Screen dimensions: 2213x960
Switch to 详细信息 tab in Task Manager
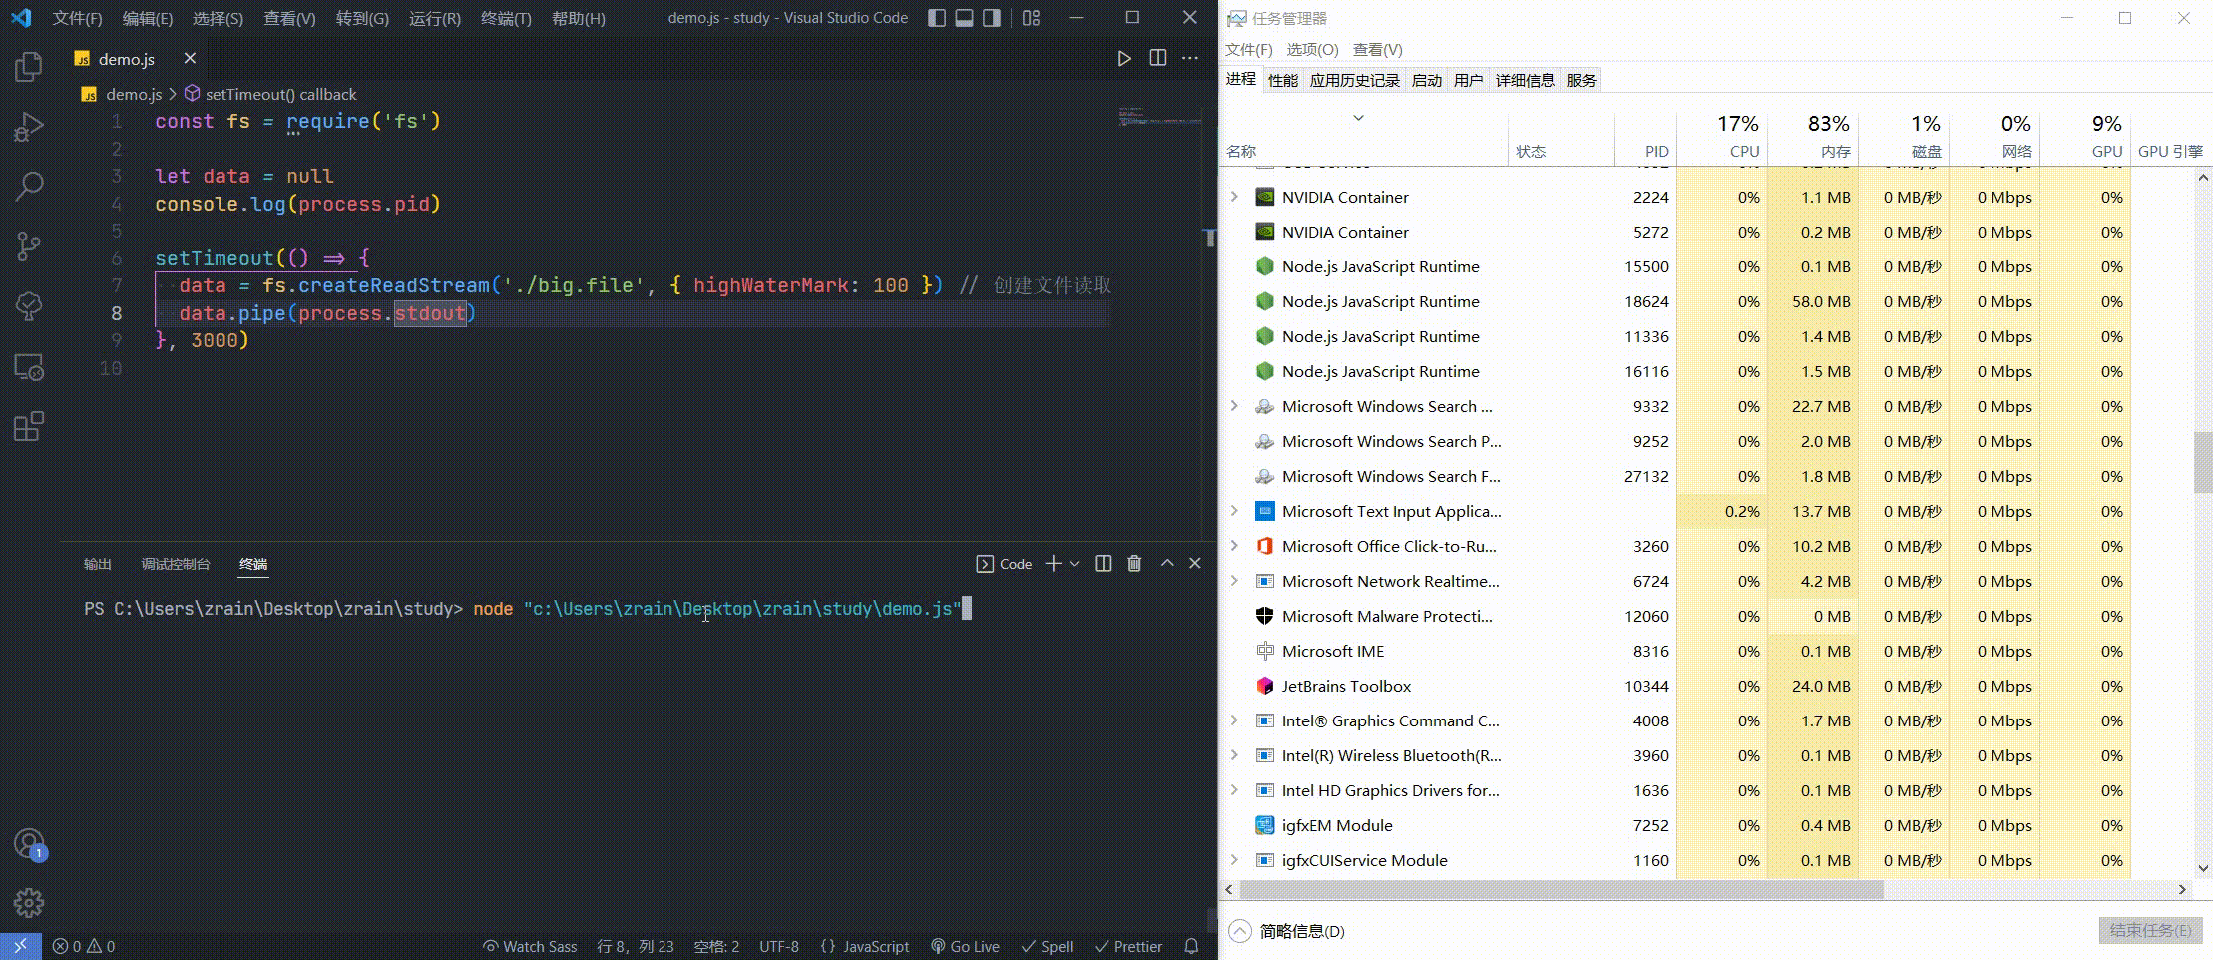(x=1525, y=80)
